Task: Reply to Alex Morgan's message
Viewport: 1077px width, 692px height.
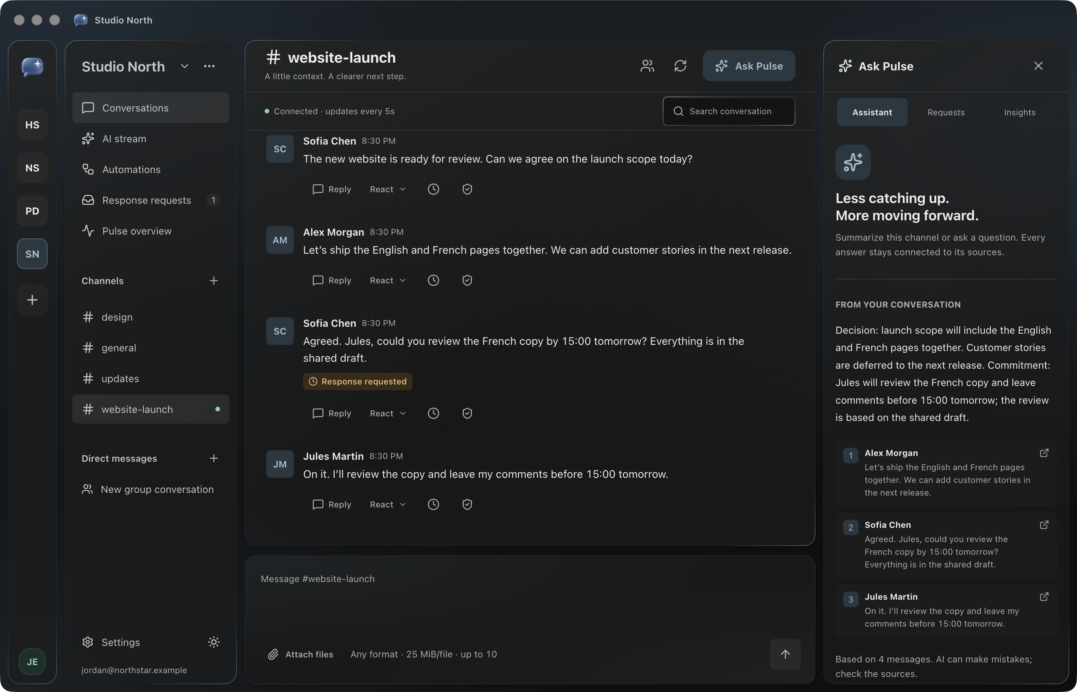Action: click(x=332, y=280)
